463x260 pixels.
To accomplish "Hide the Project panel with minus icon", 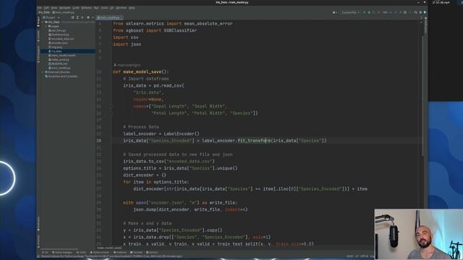I will (x=93, y=17).
